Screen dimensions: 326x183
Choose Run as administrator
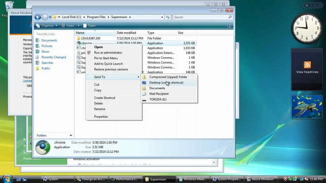tap(114, 53)
